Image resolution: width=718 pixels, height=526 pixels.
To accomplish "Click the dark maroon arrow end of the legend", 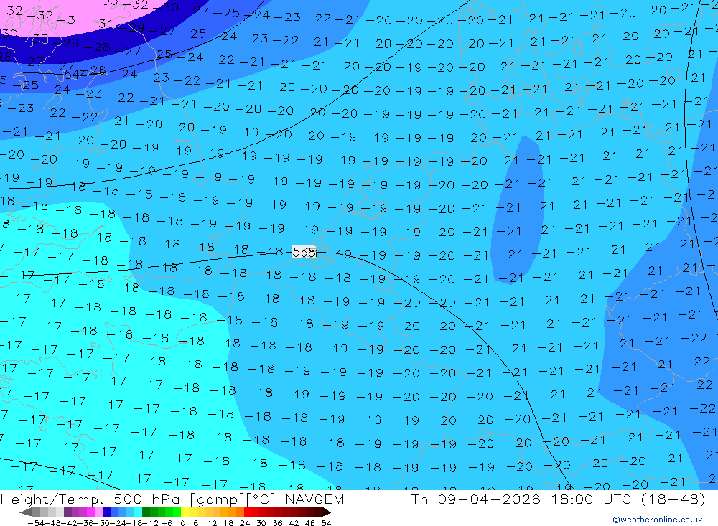I will click(326, 512).
